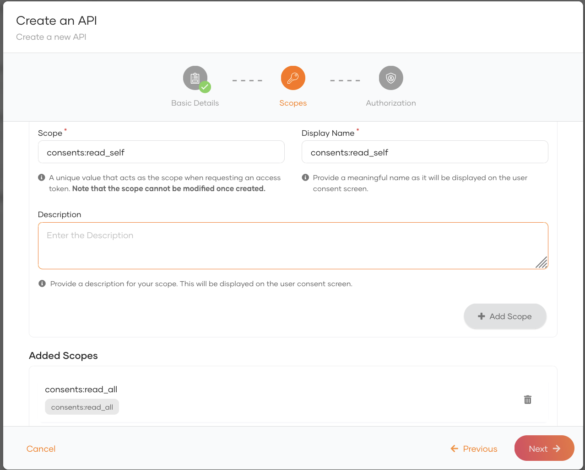The image size is (585, 470).
Task: Select the Basic Details step label
Action: point(195,103)
